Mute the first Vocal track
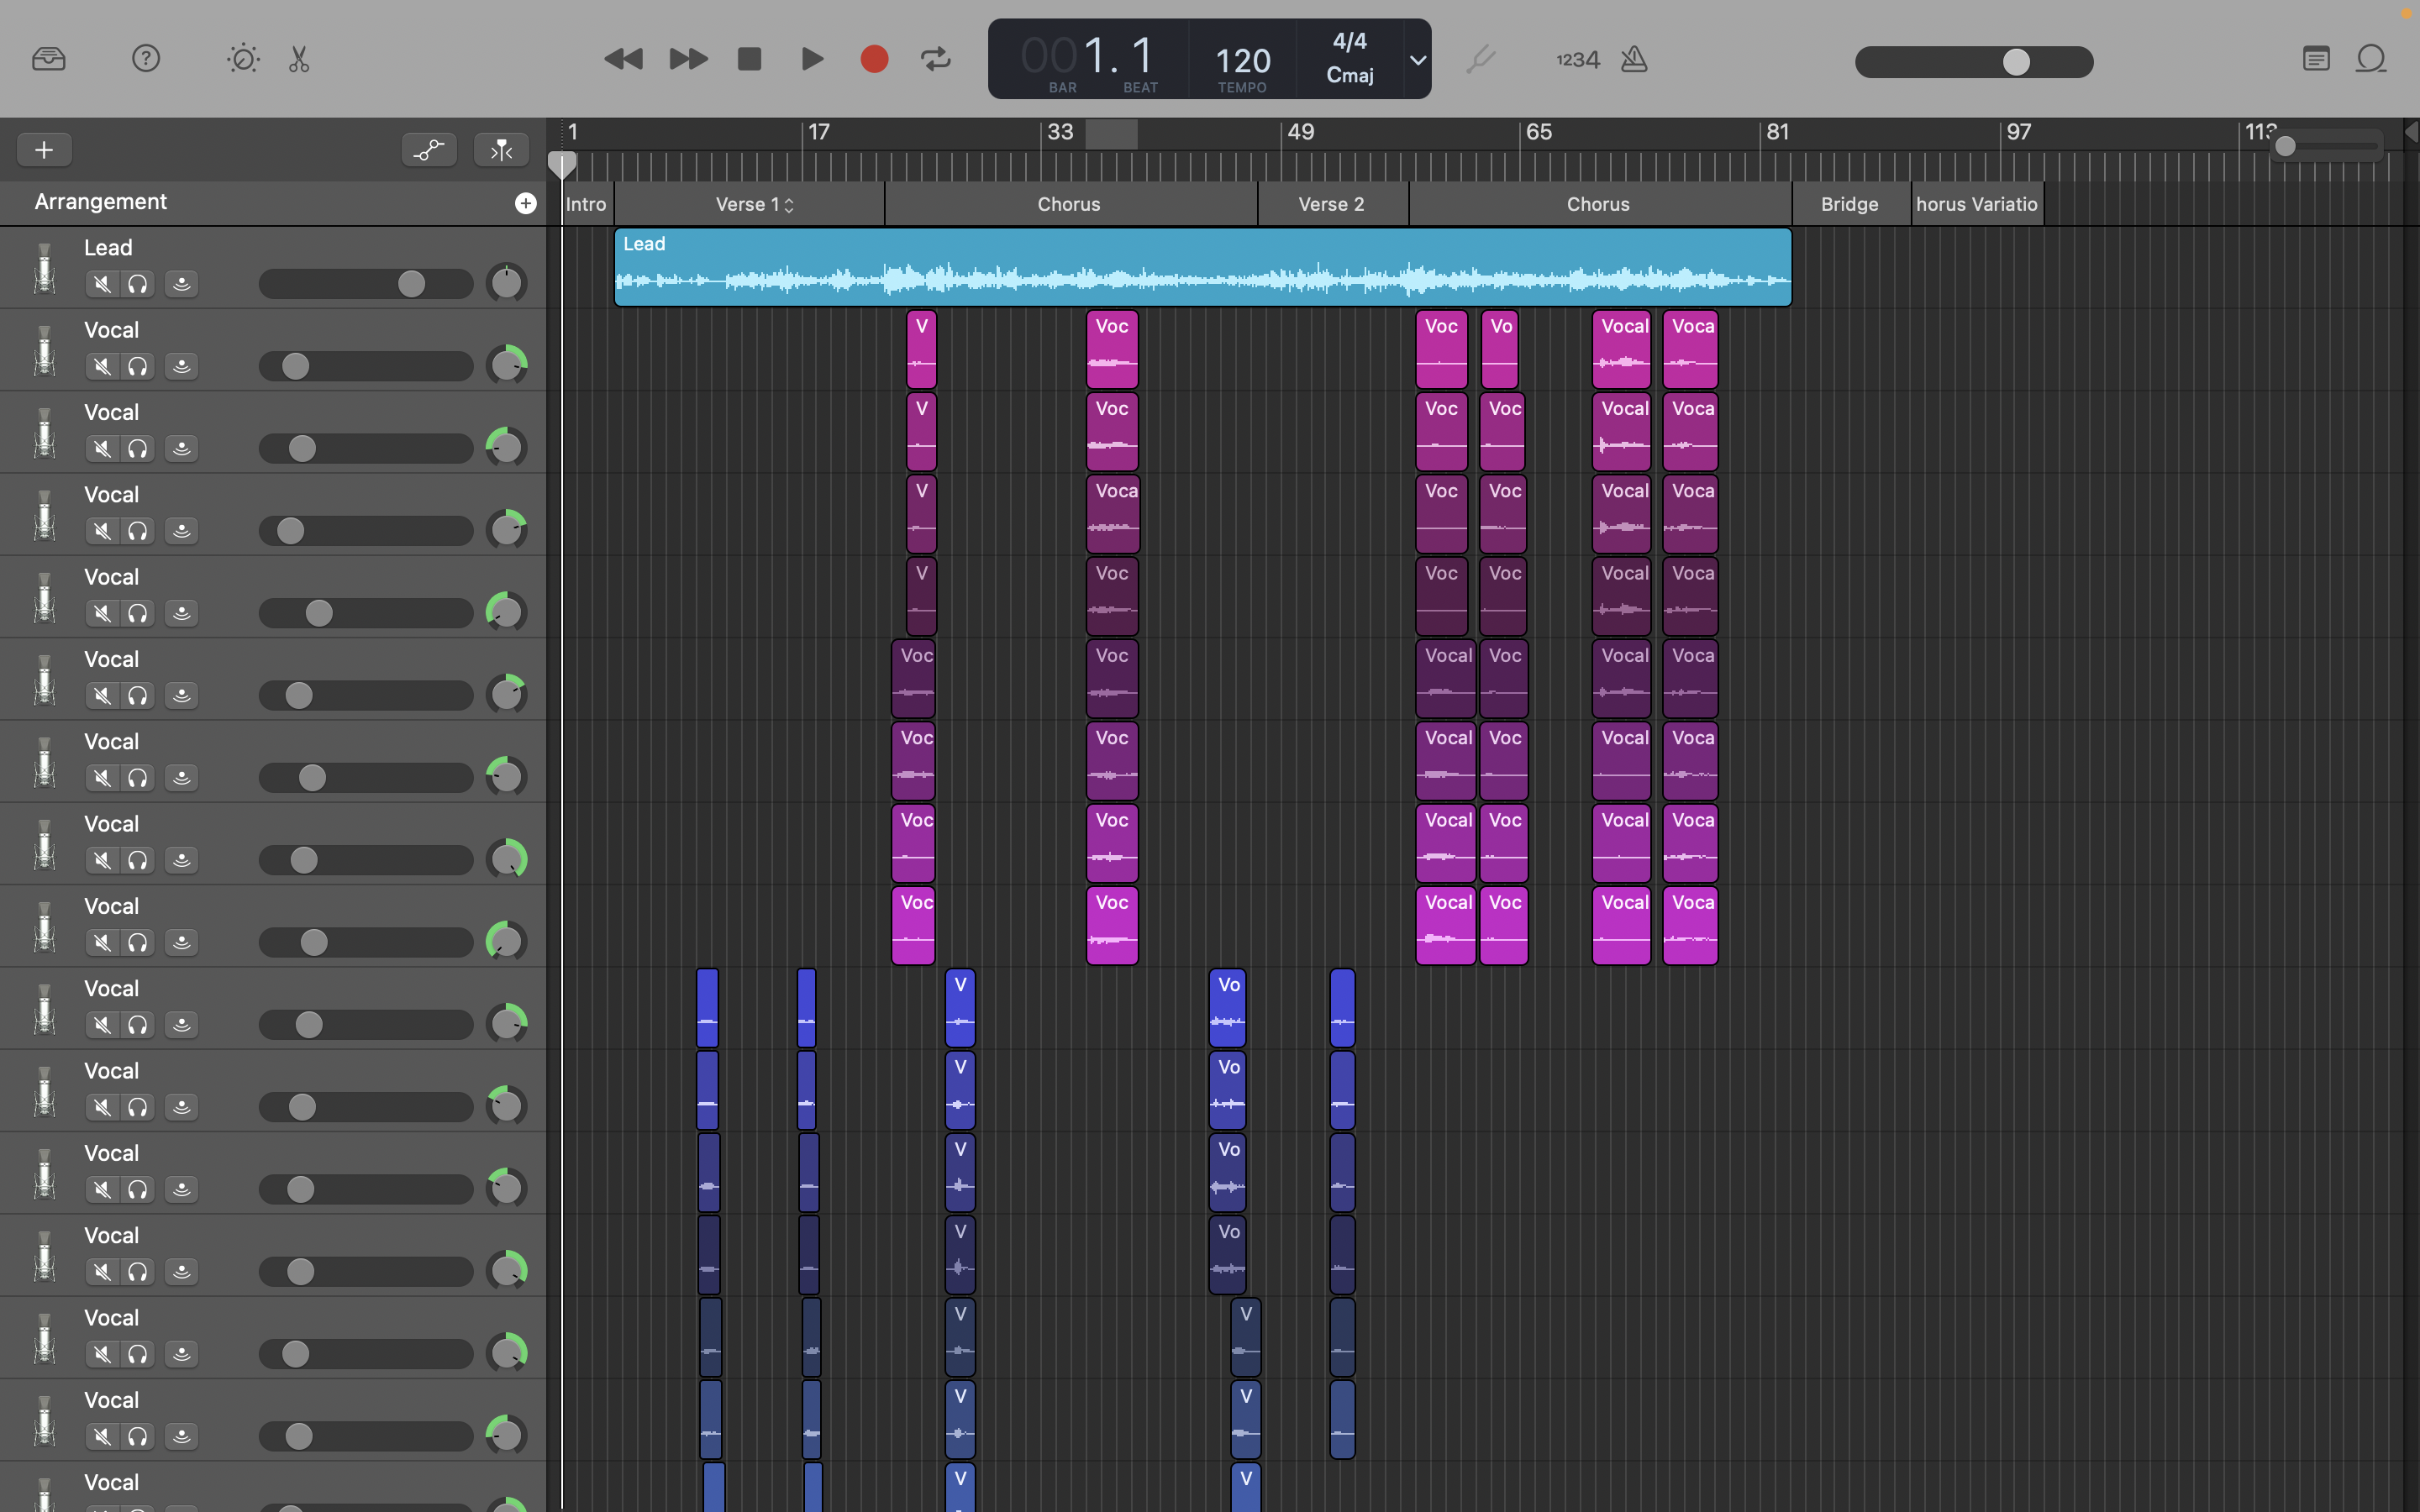 coord(102,366)
